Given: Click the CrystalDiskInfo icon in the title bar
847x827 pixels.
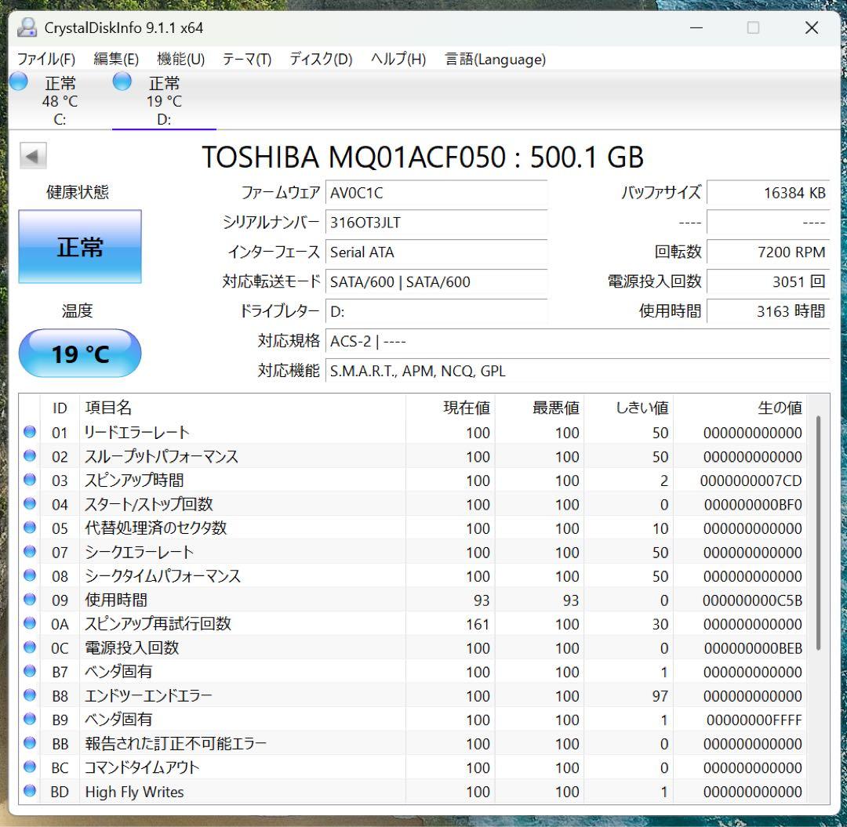Looking at the screenshot, I should [26, 27].
